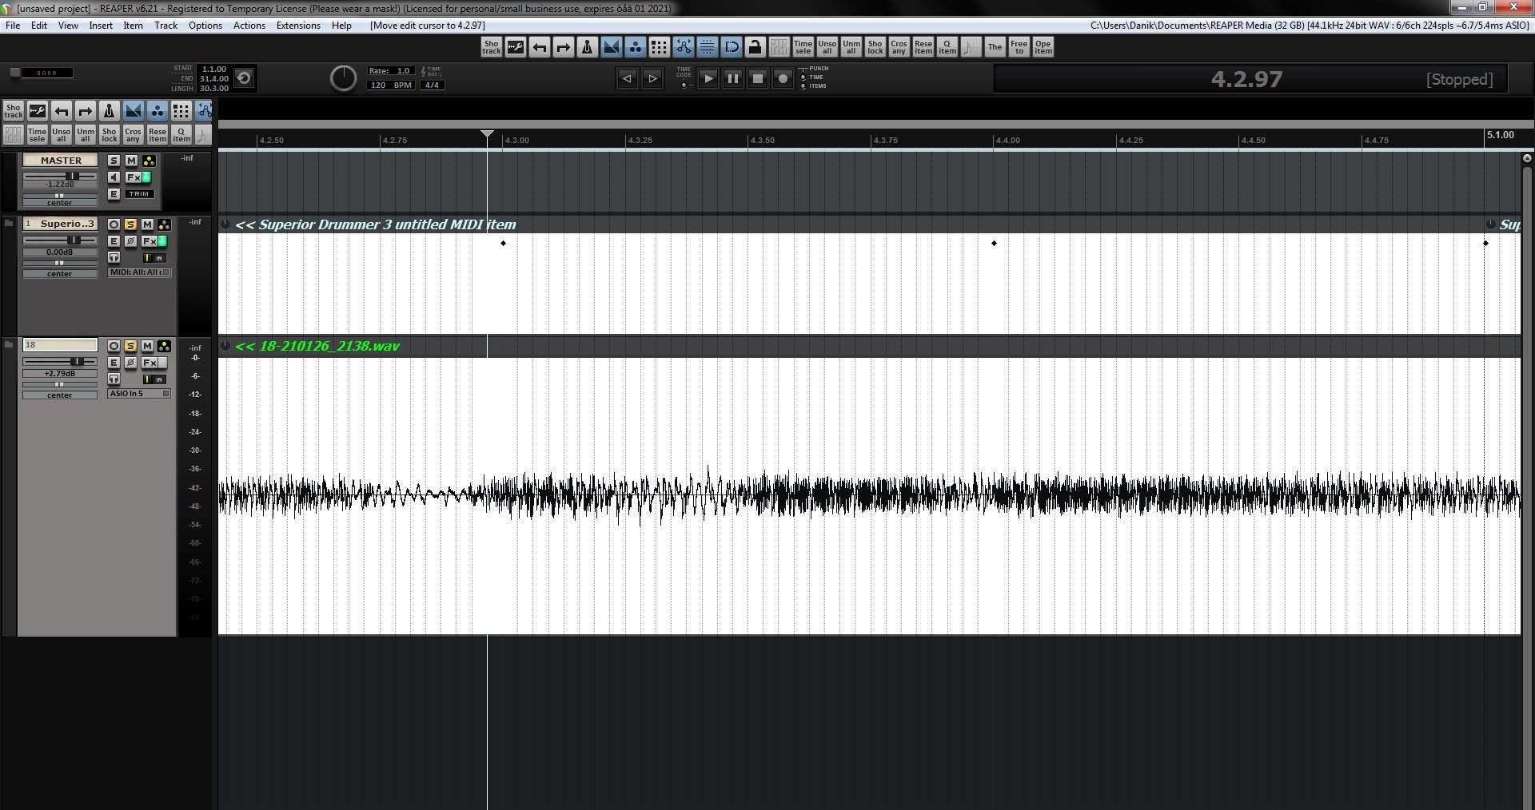Open the global automation override 'none' selector
Image resolution: width=1535 pixels, height=810 pixels.
46,73
